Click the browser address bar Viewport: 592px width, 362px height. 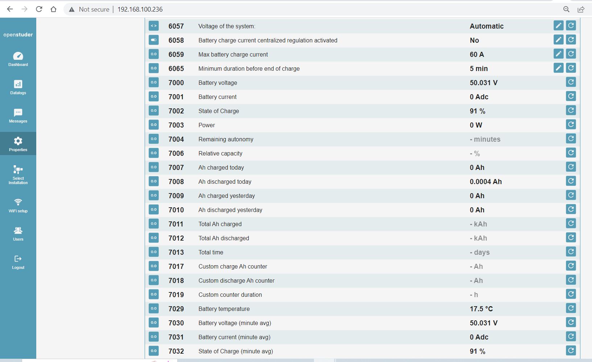pos(312,9)
